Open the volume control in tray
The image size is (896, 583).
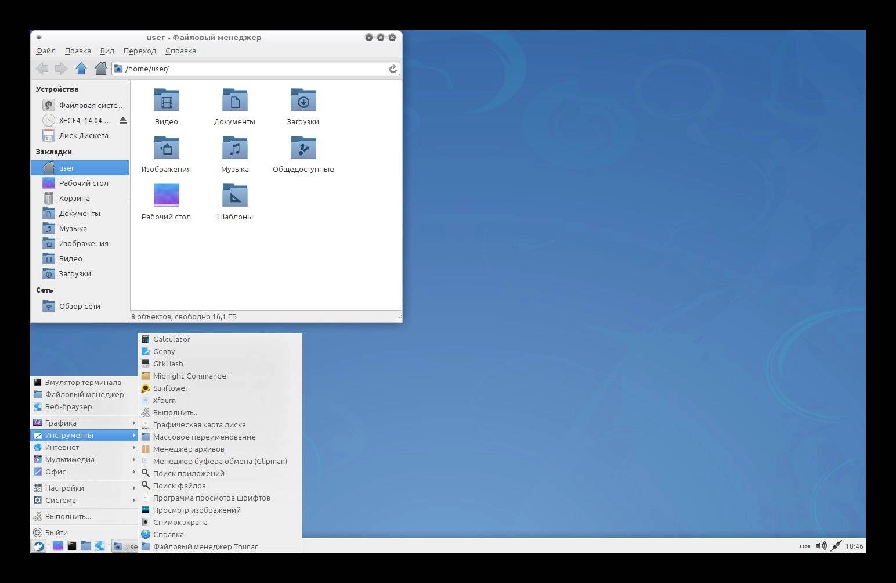(821, 546)
